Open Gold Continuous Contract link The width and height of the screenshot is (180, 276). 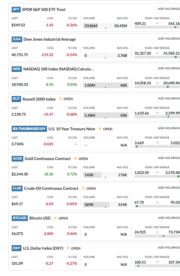[x=48, y=159]
